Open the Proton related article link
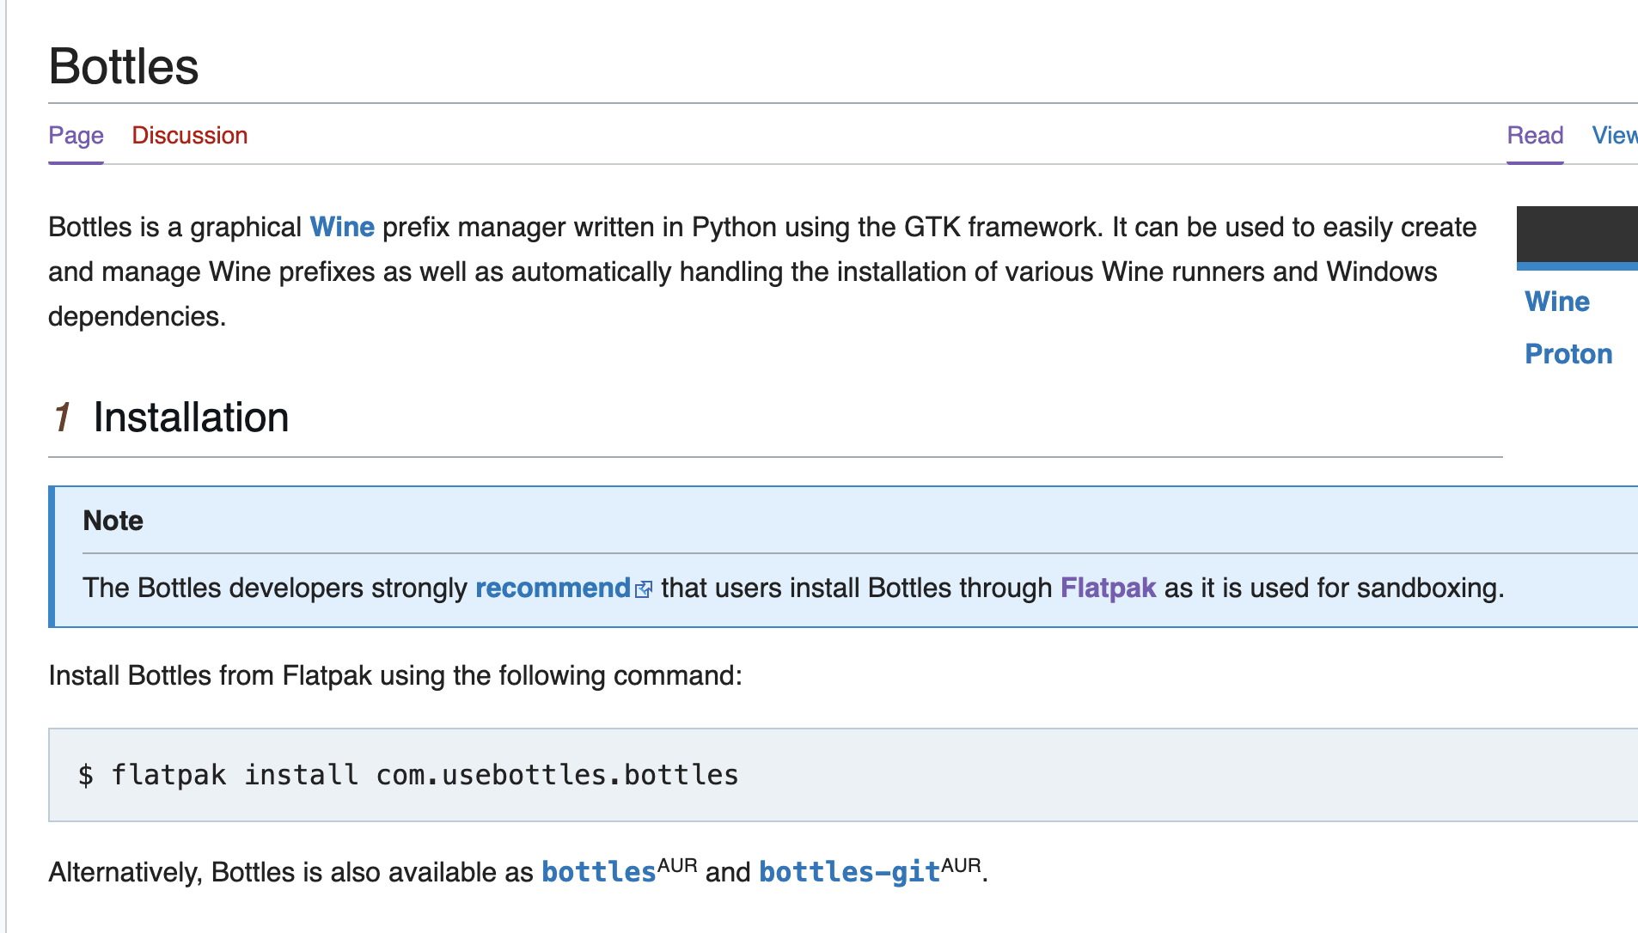 click(x=1568, y=354)
